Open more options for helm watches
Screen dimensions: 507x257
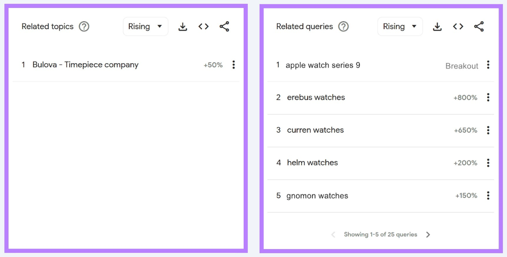click(488, 163)
